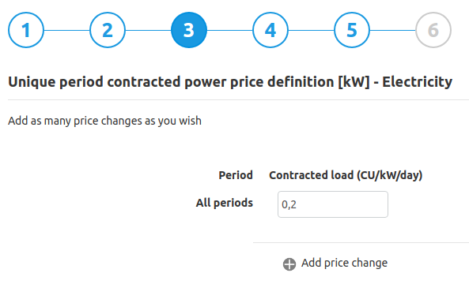Click the word Electricity in the heading
469x288 pixels.
click(x=418, y=82)
